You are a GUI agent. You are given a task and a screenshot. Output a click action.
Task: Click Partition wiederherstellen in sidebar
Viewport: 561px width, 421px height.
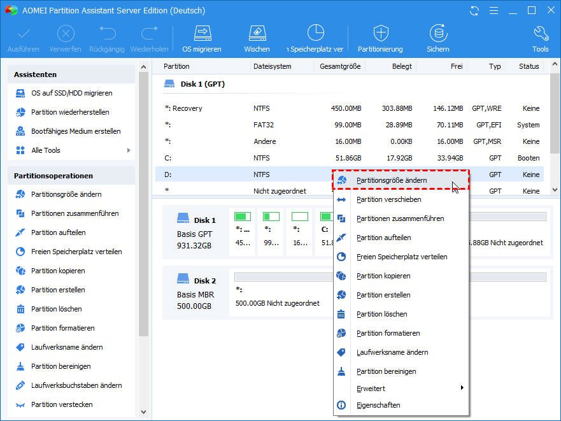tap(70, 112)
